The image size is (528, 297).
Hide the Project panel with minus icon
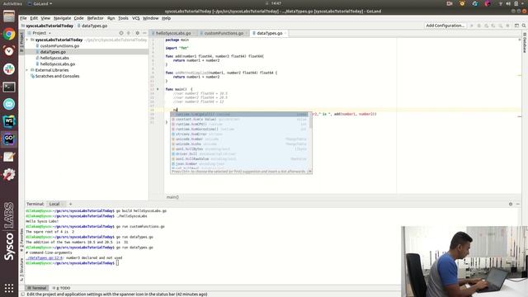pos(144,33)
